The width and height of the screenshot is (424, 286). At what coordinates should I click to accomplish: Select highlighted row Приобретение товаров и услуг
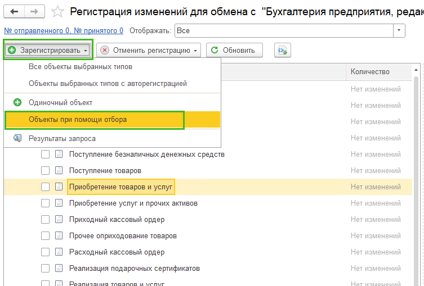(x=208, y=187)
